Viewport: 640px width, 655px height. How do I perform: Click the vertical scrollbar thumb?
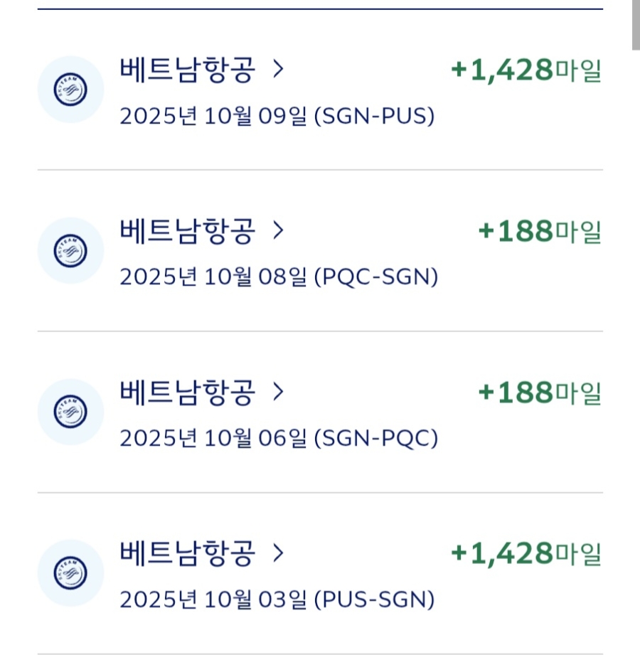(636, 25)
